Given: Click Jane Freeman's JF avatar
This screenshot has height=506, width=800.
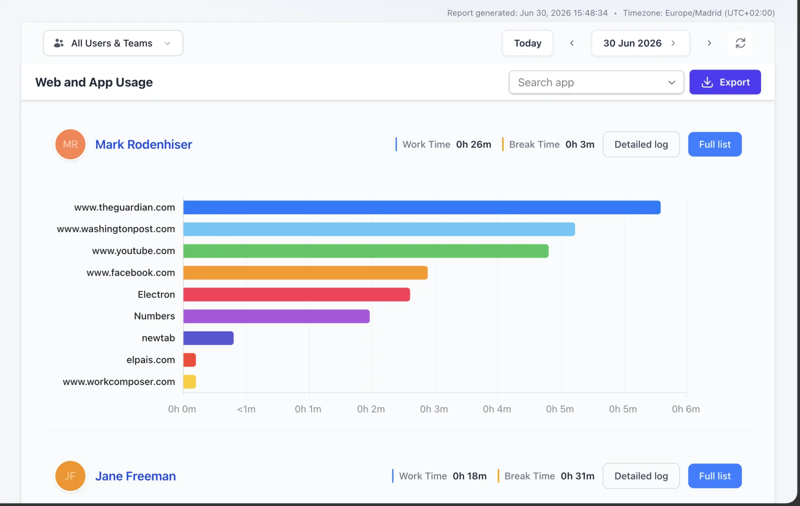Looking at the screenshot, I should point(70,476).
